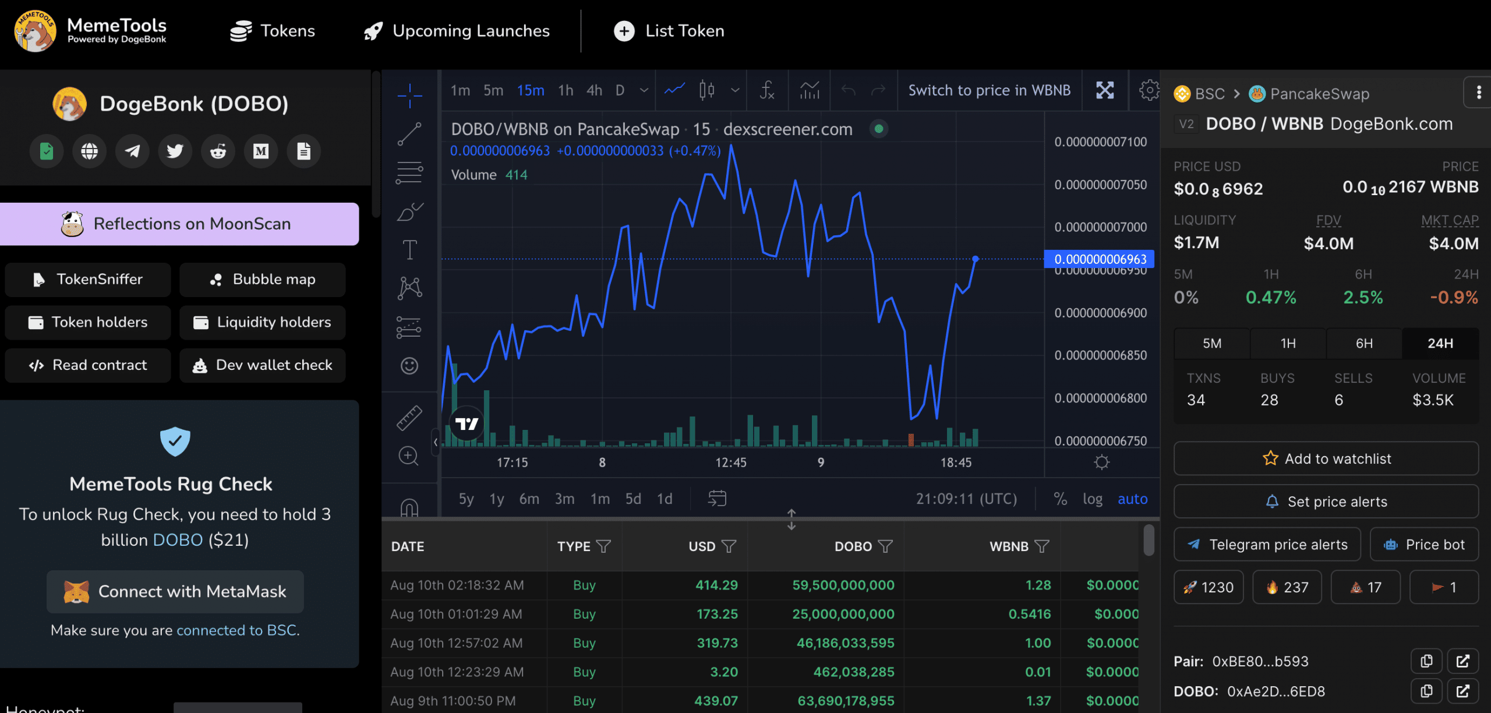Open the forecasting and measurement tools

[409, 327]
